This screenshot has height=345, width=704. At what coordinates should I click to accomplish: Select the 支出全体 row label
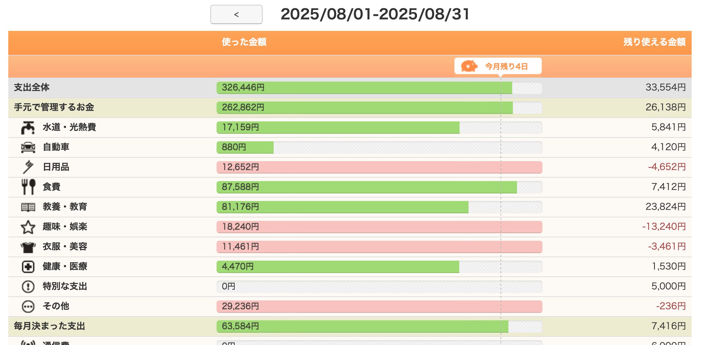coord(32,87)
